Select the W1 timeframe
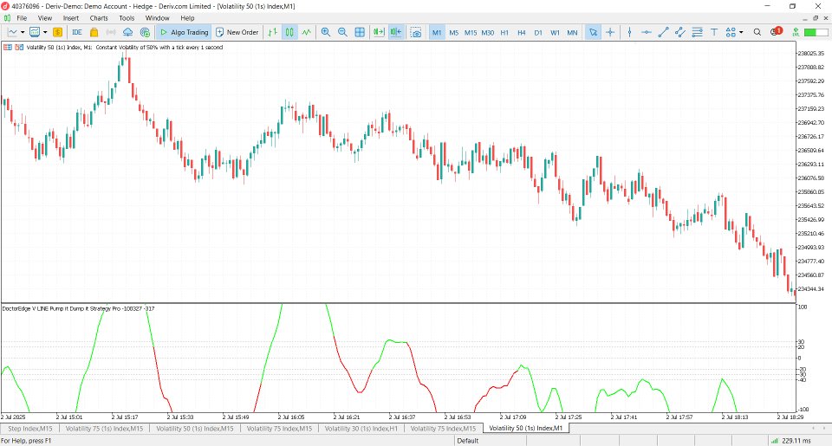832x446 pixels. point(555,32)
